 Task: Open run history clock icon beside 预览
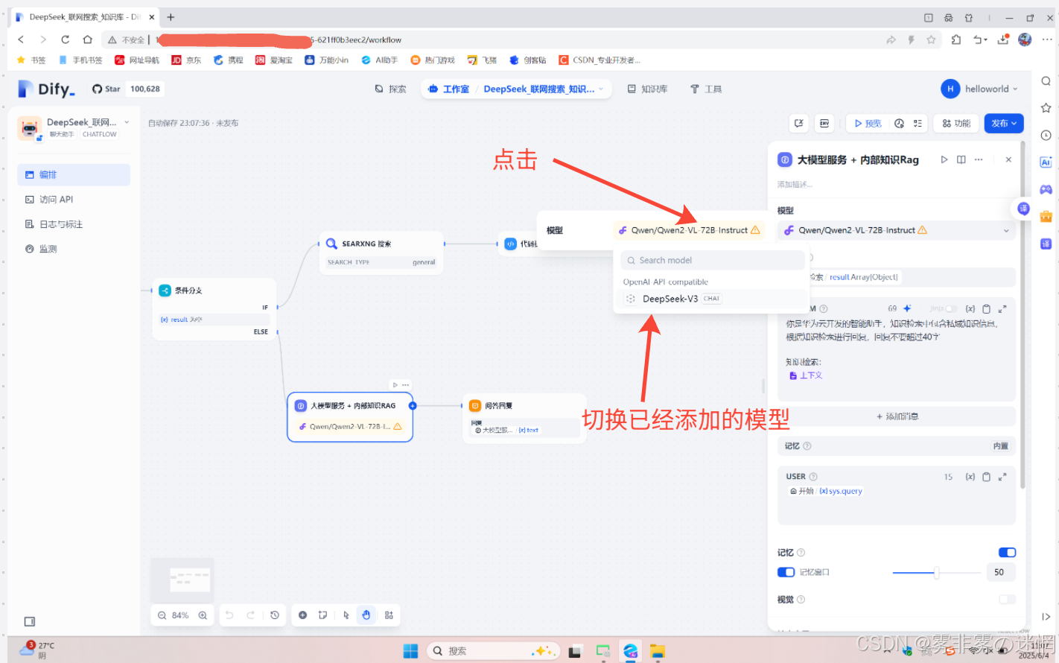[899, 124]
